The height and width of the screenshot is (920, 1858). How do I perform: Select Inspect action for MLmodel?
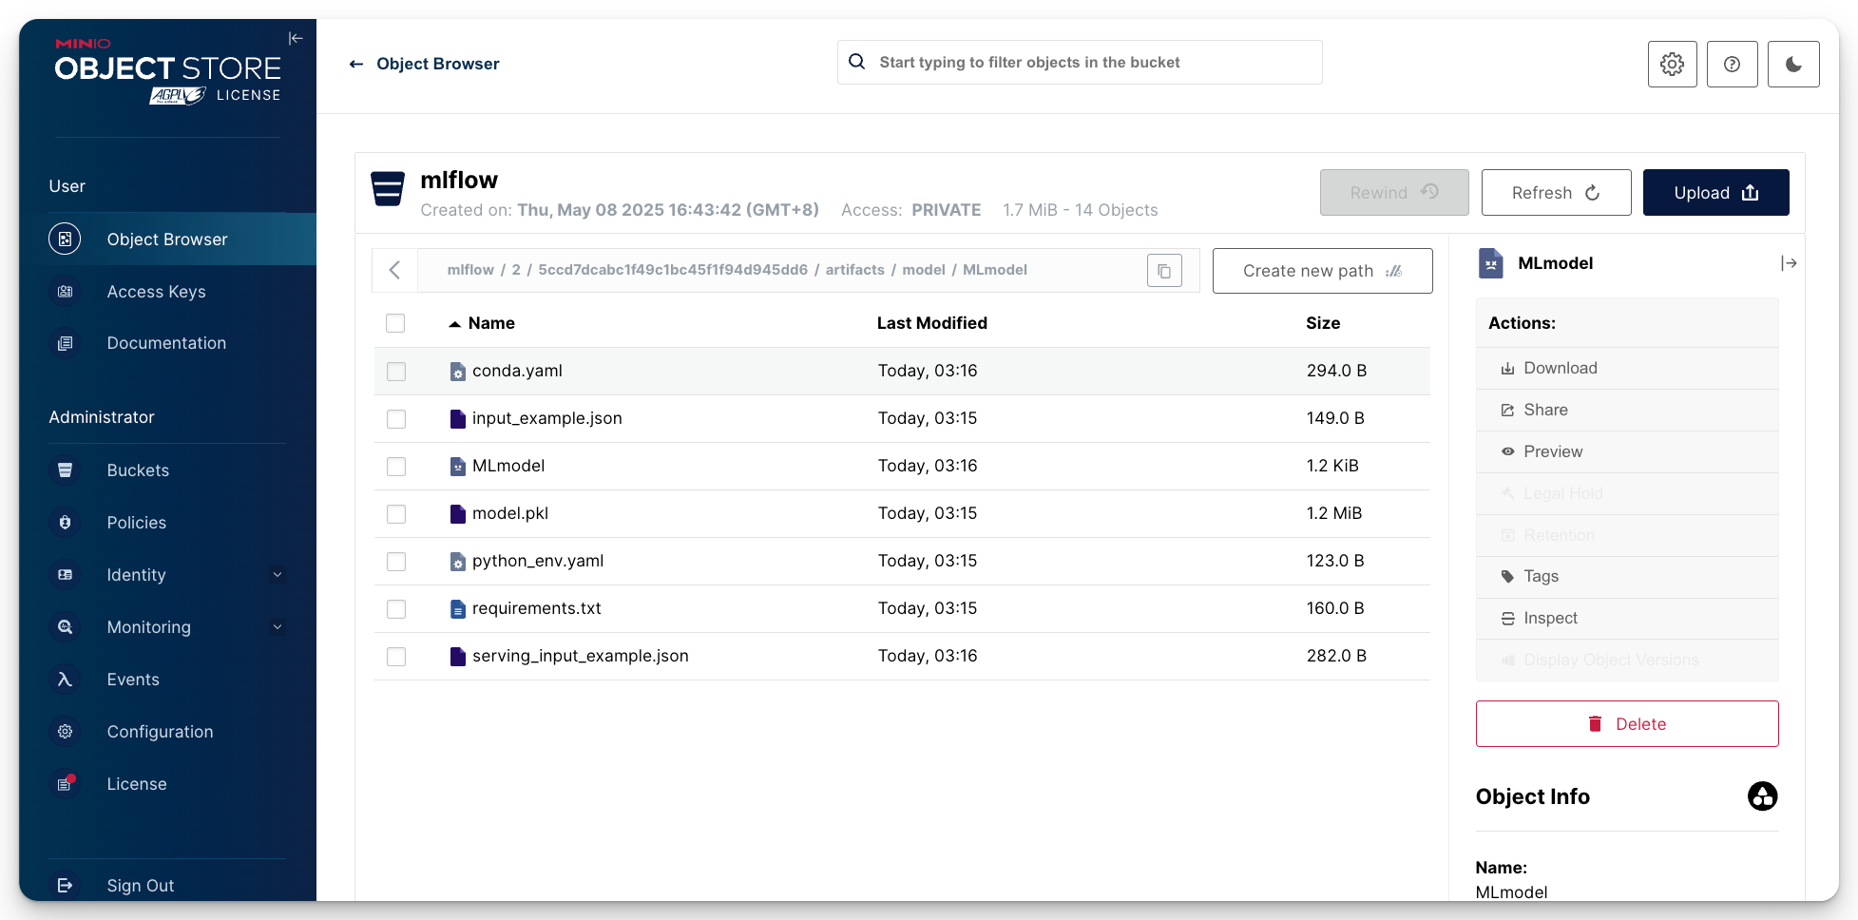(1627, 618)
